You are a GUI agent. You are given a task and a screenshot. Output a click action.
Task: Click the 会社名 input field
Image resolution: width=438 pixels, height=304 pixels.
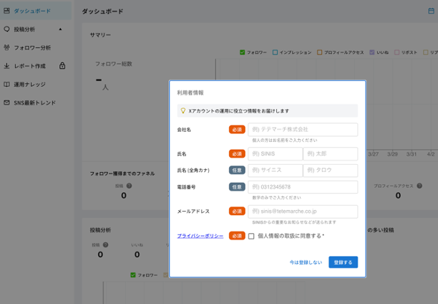(x=303, y=129)
